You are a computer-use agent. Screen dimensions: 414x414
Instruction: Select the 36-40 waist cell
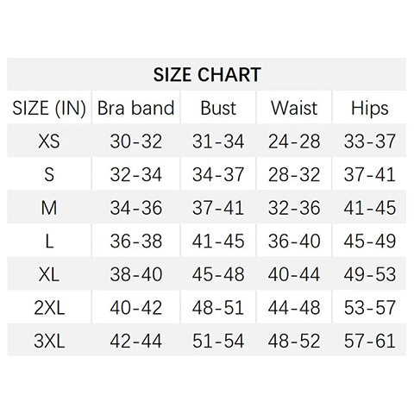pos(294,241)
